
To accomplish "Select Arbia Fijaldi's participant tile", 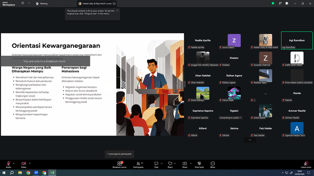I will click(x=265, y=110).
